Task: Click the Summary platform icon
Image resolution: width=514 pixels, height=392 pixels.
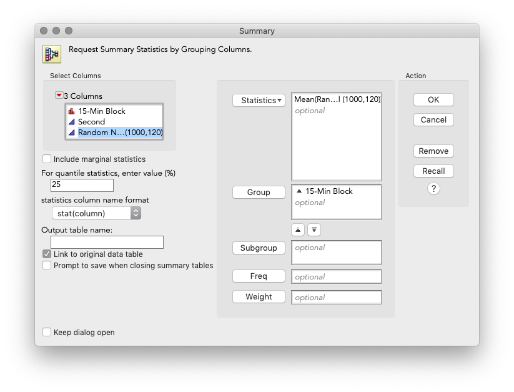Action: pyautogui.click(x=52, y=54)
